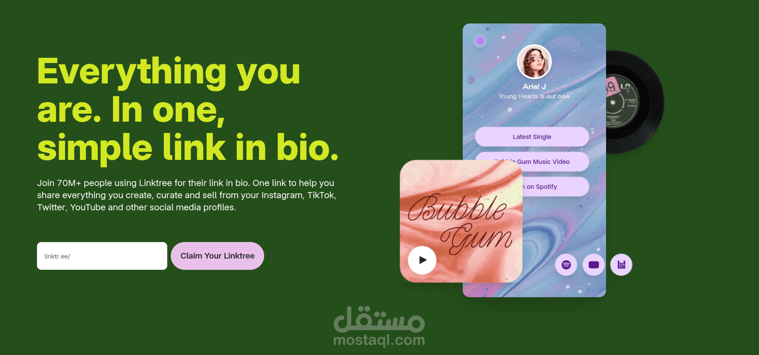Click the YouTube icon circle
759x355 pixels.
tap(593, 265)
